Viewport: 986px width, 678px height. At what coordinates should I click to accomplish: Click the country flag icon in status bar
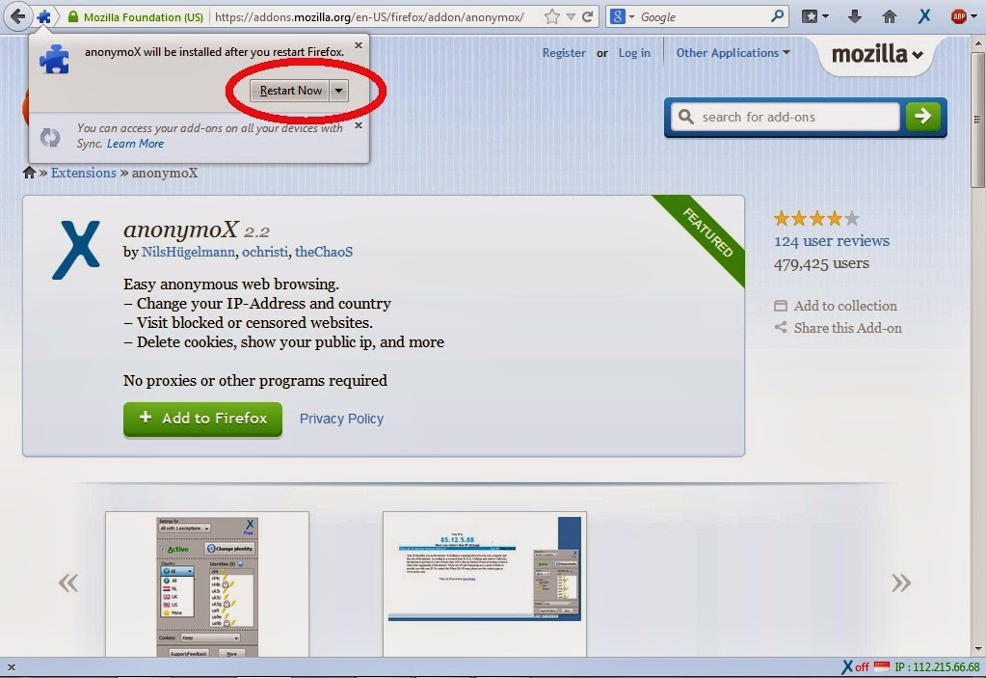point(882,666)
